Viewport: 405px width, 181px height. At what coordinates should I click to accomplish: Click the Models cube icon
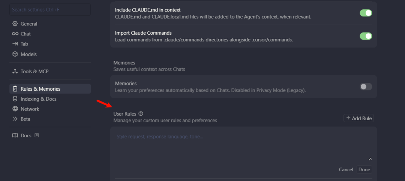pyautogui.click(x=15, y=54)
